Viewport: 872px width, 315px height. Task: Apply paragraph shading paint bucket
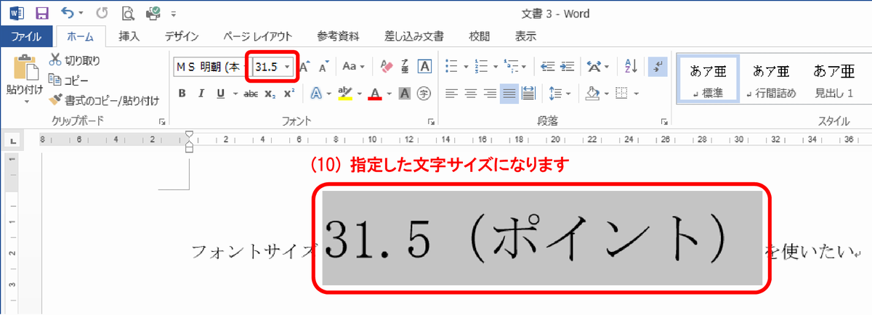click(x=591, y=93)
